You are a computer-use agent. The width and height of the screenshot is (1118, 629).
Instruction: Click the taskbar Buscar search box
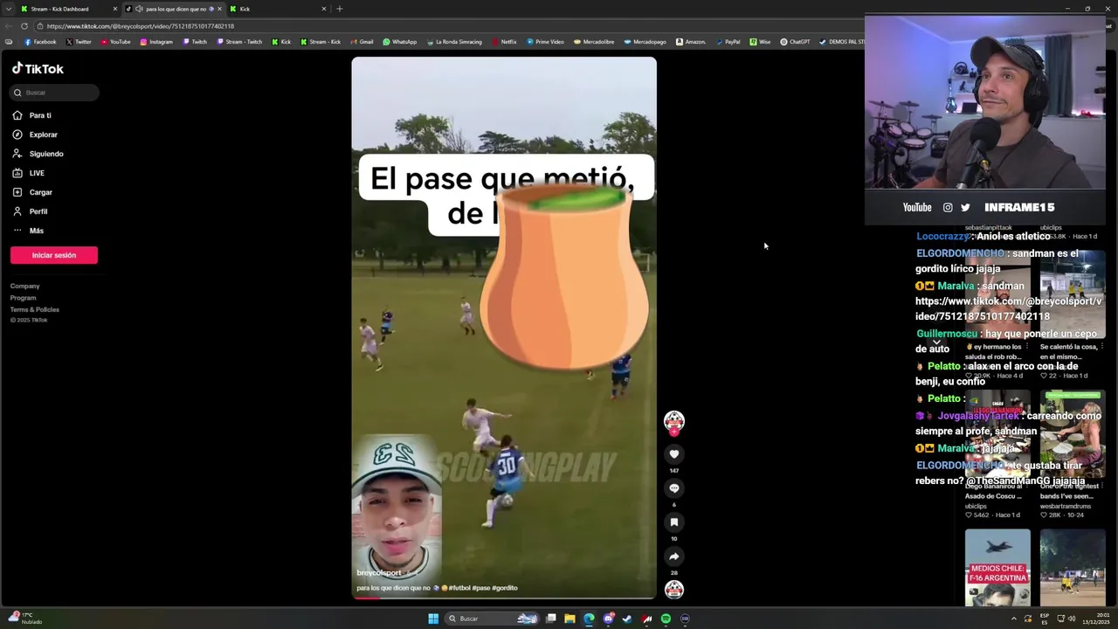coord(492,619)
